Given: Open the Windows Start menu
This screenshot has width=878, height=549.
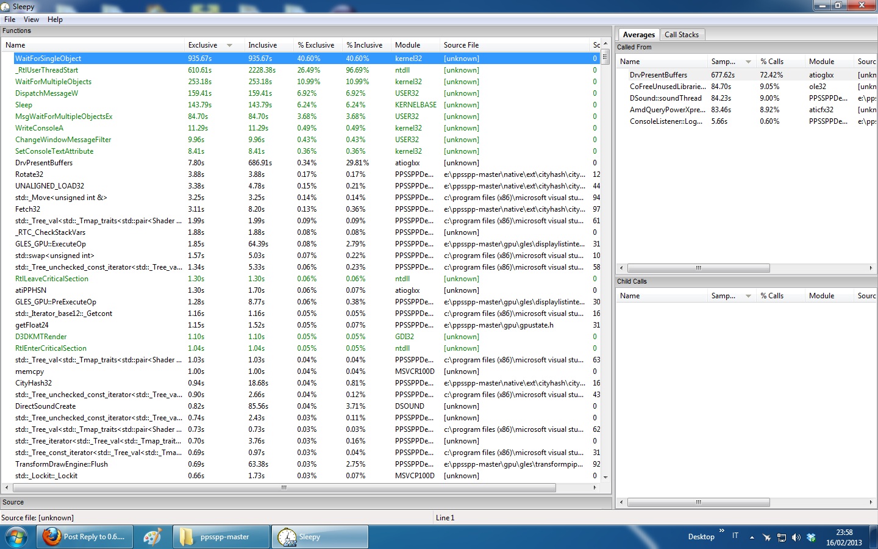Looking at the screenshot, I should [16, 537].
